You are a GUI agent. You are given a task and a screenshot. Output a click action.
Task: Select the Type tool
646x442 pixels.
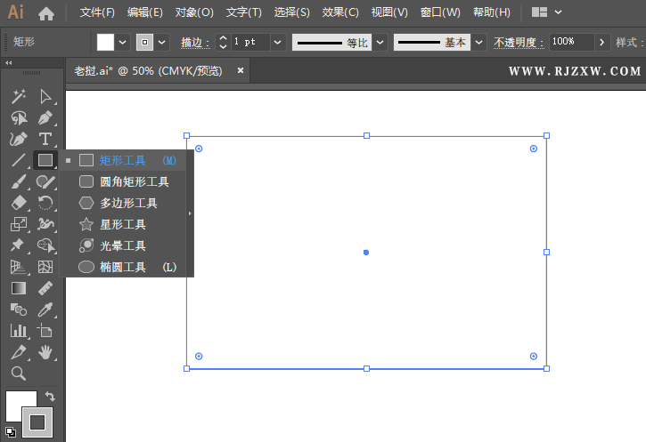[45, 140]
